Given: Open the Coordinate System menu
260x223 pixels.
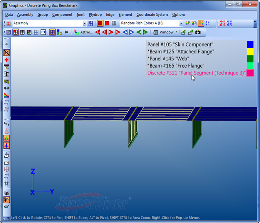Looking at the screenshot, I should 152,15.
